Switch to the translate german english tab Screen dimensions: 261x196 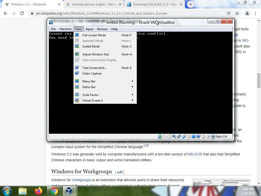pyautogui.click(x=94, y=4)
